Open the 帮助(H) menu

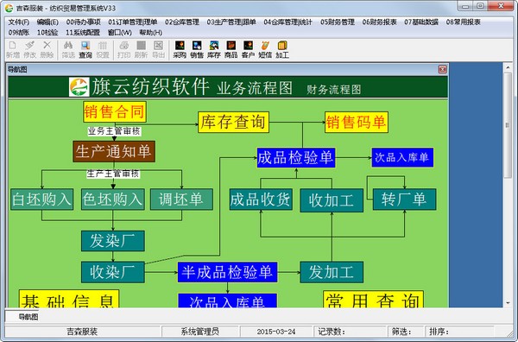click(x=150, y=32)
